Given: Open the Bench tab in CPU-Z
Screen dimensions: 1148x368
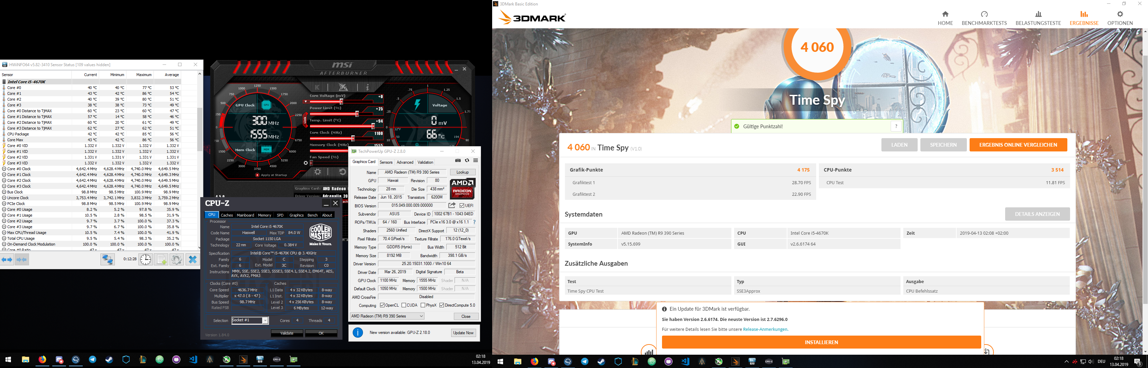Looking at the screenshot, I should coord(312,215).
